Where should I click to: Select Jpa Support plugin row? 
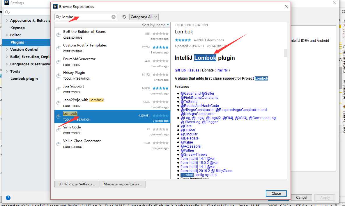pyautogui.click(x=112, y=89)
